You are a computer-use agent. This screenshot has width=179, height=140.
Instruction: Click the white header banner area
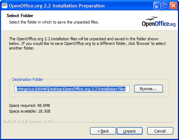coord(89,21)
